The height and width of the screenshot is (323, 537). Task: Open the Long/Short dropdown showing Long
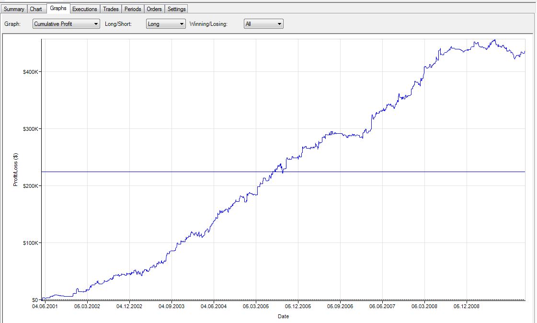click(166, 24)
